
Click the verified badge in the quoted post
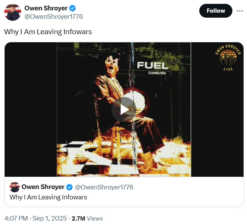pos(69,187)
